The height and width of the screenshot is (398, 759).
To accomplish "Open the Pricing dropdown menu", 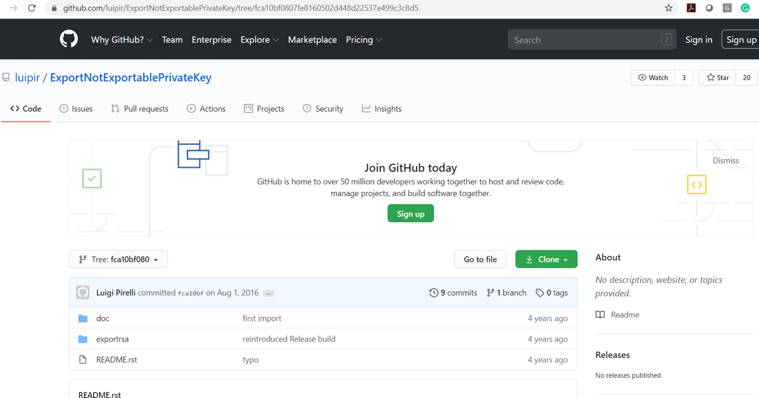I will 363,40.
